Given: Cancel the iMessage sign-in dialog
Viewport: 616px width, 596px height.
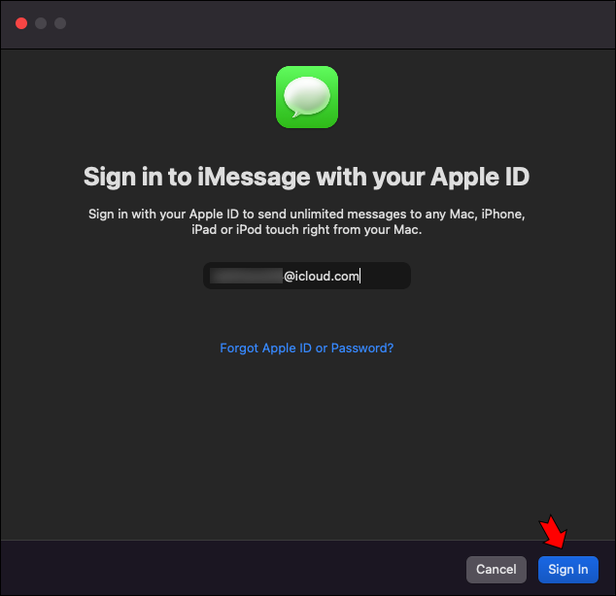Looking at the screenshot, I should (496, 570).
